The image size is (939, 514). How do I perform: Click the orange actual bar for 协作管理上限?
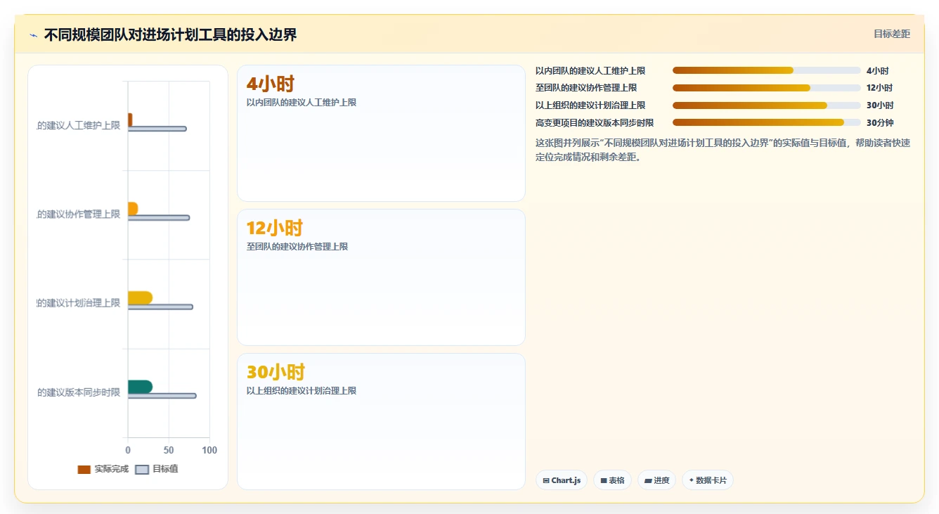click(x=133, y=209)
